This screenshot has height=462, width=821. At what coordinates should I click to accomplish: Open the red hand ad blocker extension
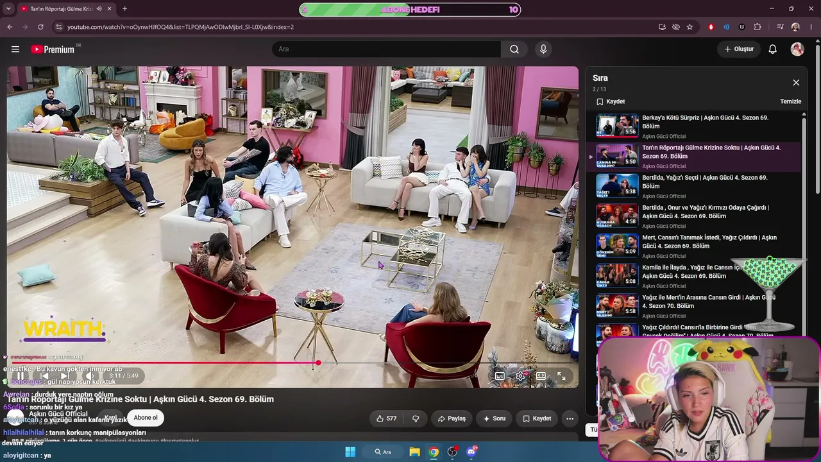click(711, 27)
